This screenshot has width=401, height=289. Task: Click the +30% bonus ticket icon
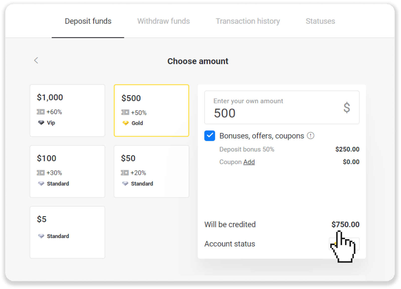[41, 173]
